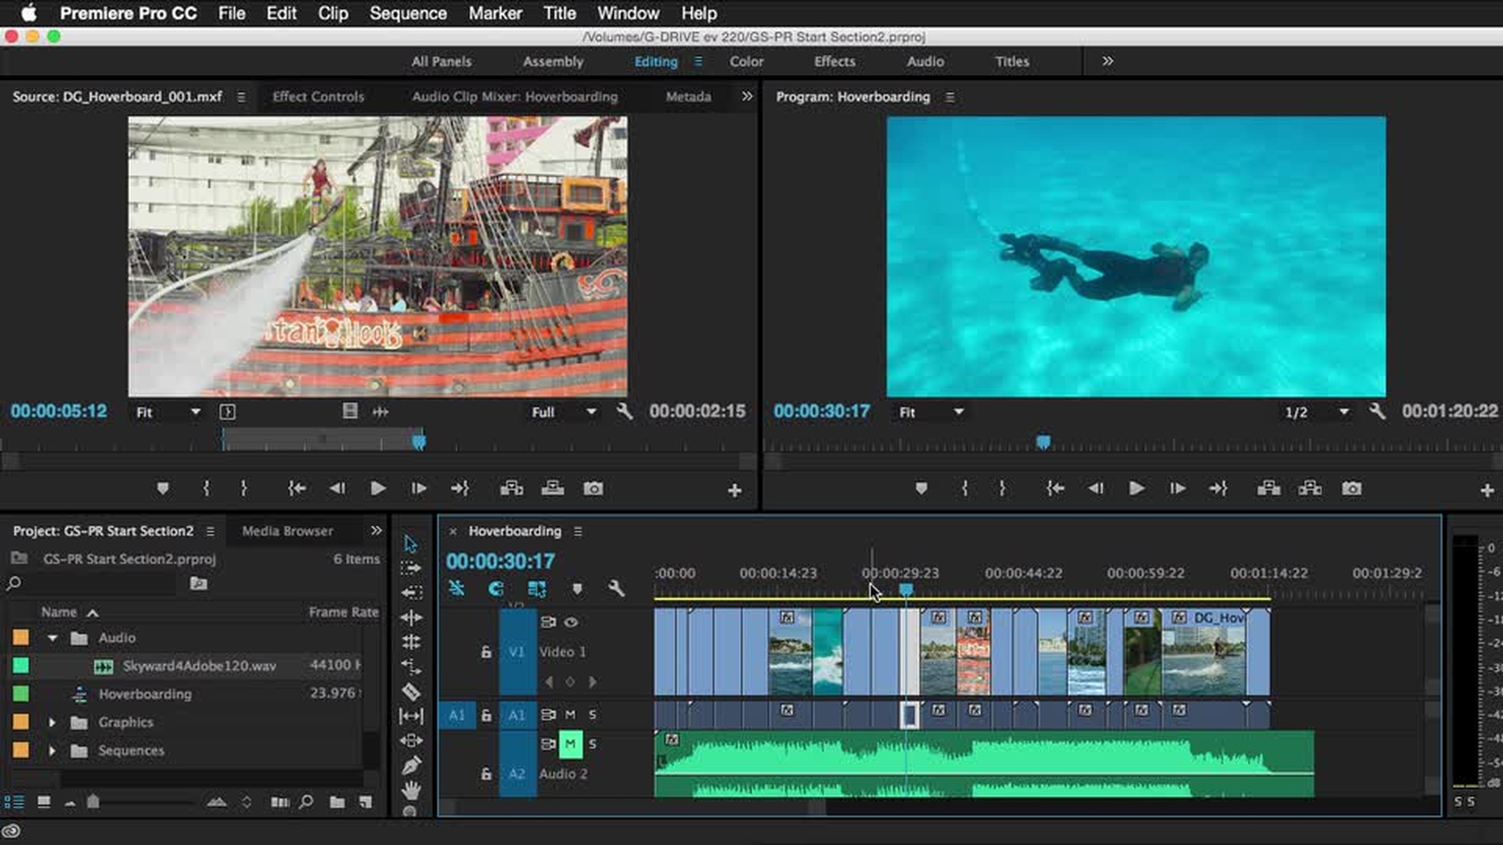1503x845 pixels.
Task: Select the Slip tool
Action: point(411,716)
